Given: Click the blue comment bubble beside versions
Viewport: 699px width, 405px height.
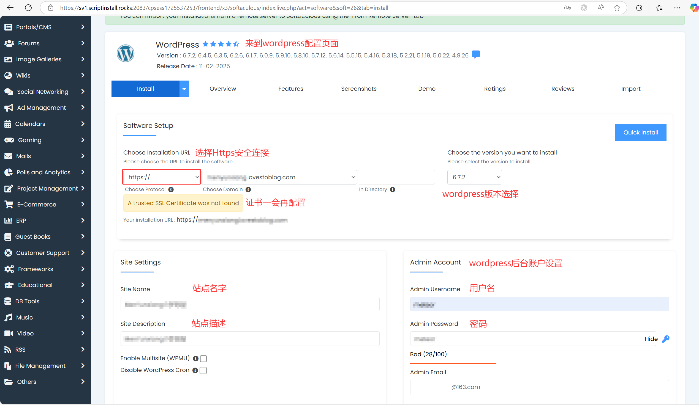Looking at the screenshot, I should [x=476, y=54].
